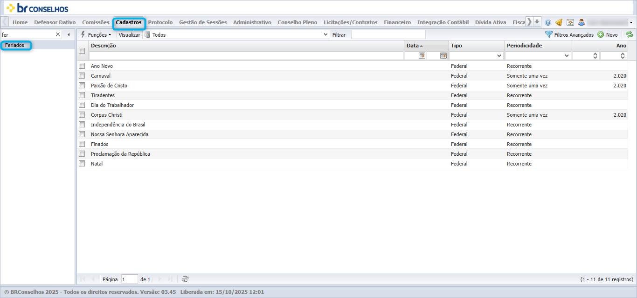Sort by the Descrição column header
The width and height of the screenshot is (637, 298).
point(246,46)
